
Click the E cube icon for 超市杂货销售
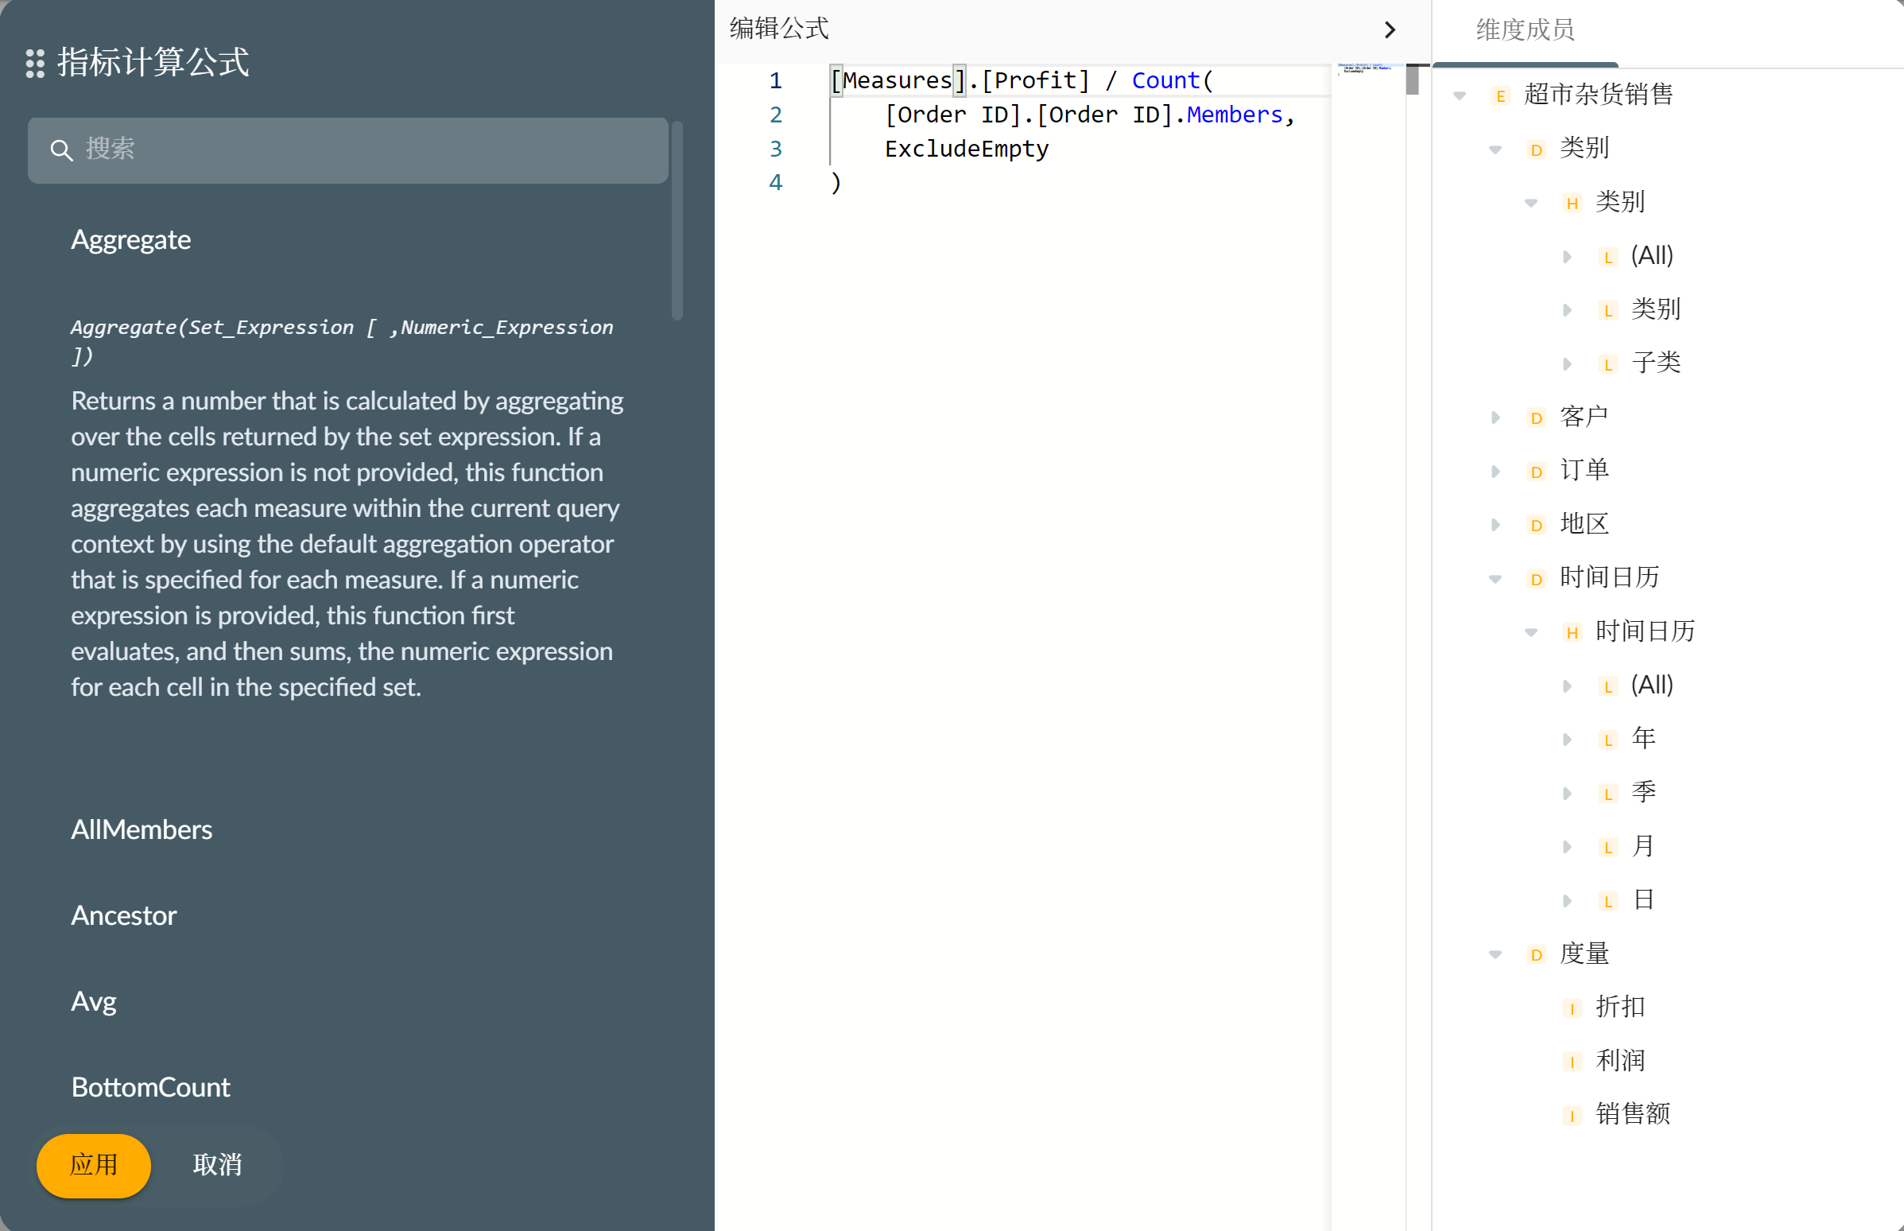[1499, 97]
